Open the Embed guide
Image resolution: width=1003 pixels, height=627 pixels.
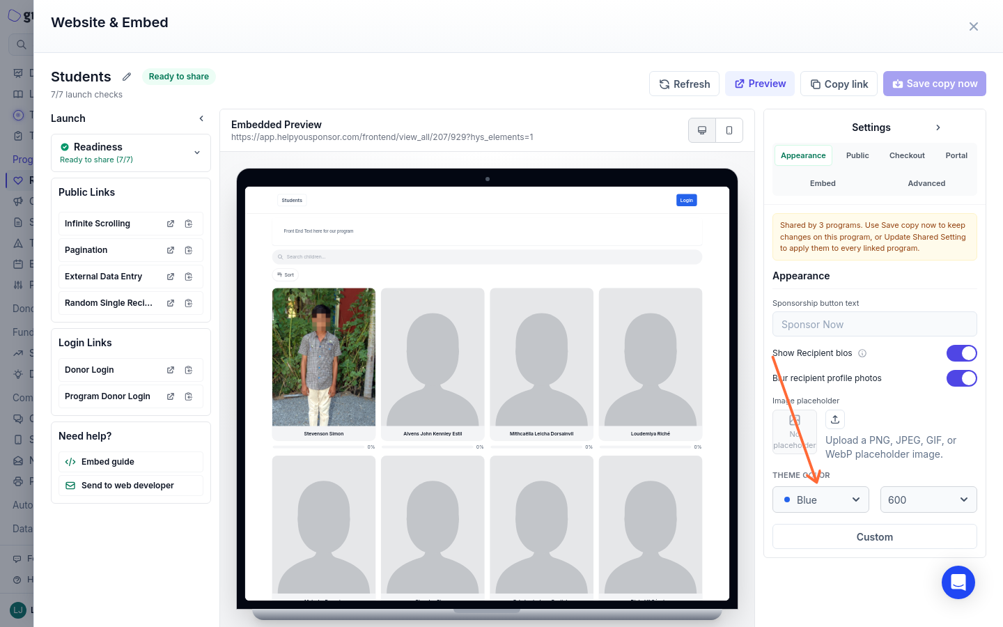[131, 462]
